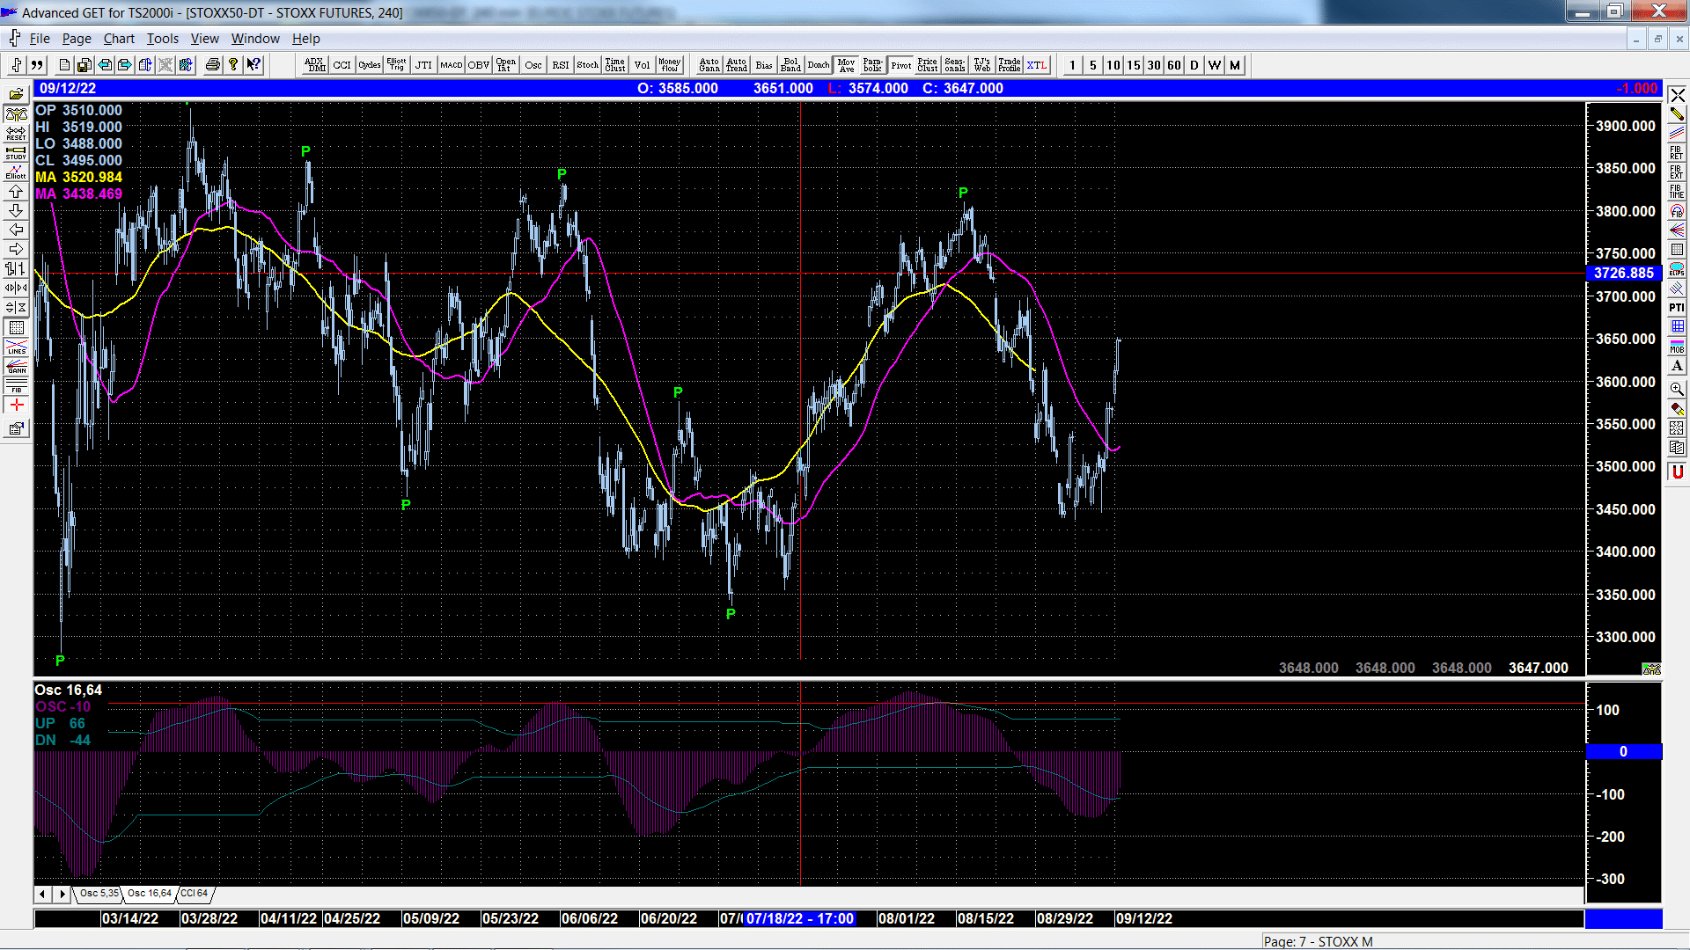This screenshot has height=950, width=1690.
Task: Click the down arrow sidebar button
Action: pyautogui.click(x=16, y=210)
